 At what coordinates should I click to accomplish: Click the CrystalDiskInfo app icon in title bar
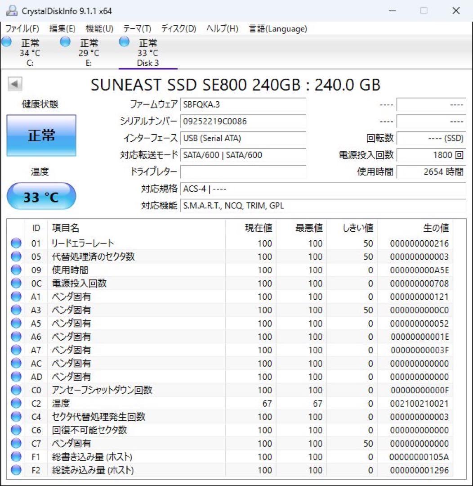(12, 10)
